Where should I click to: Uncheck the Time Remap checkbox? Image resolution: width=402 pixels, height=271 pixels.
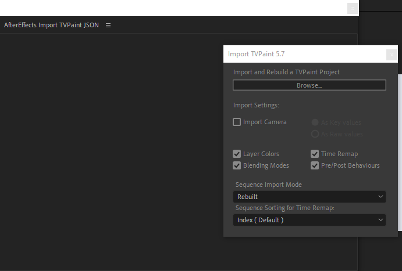[315, 154]
